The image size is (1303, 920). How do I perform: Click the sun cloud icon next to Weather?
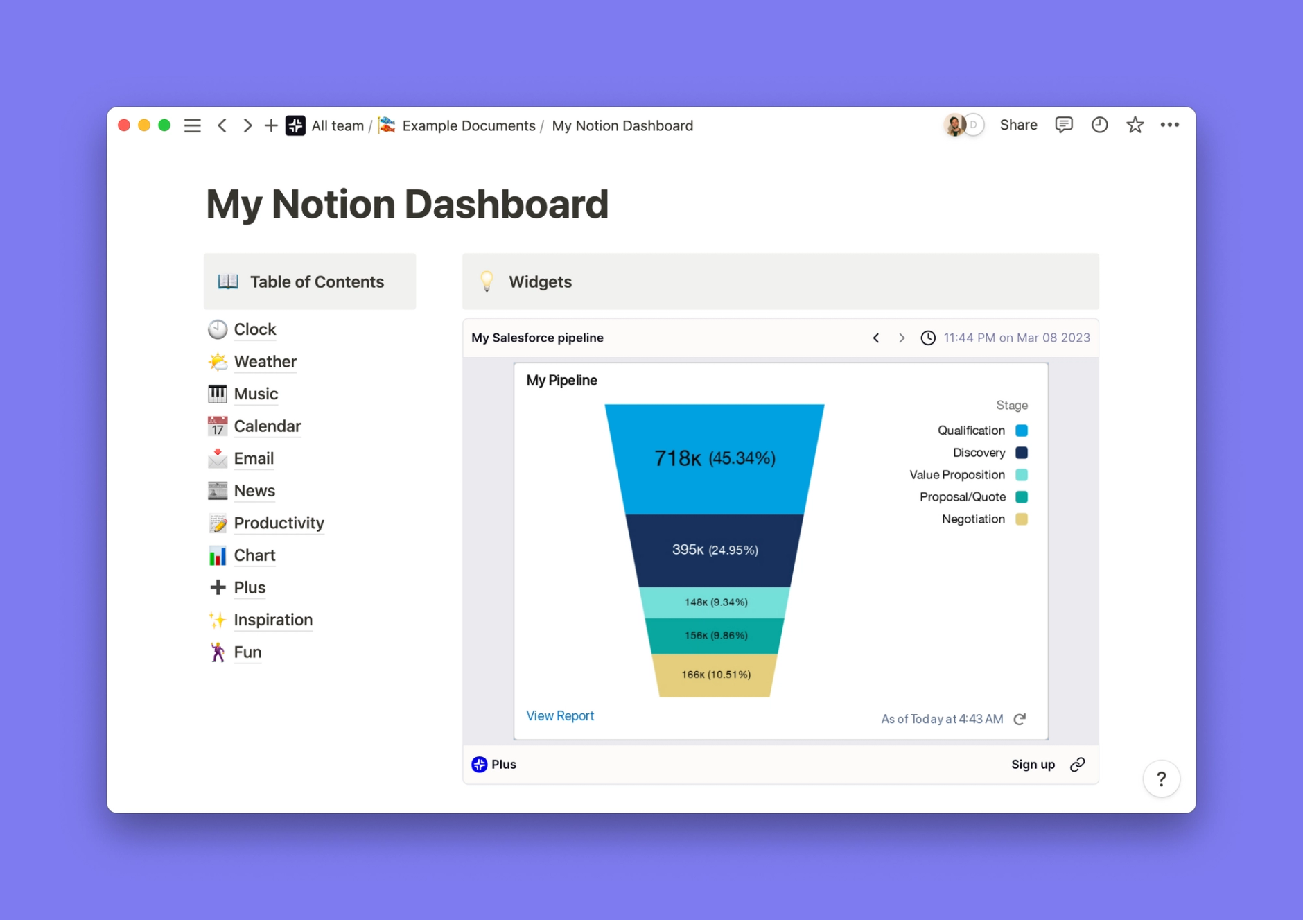tap(218, 362)
